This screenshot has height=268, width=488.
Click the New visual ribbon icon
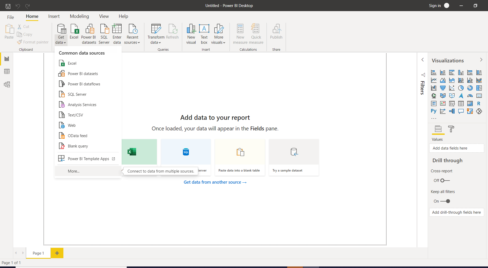pos(191,34)
